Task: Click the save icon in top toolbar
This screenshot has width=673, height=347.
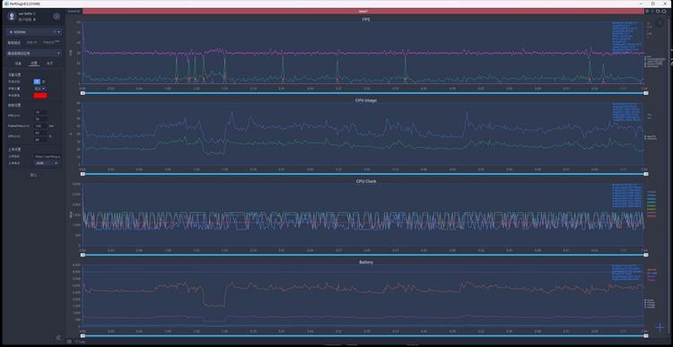Action: [x=658, y=11]
